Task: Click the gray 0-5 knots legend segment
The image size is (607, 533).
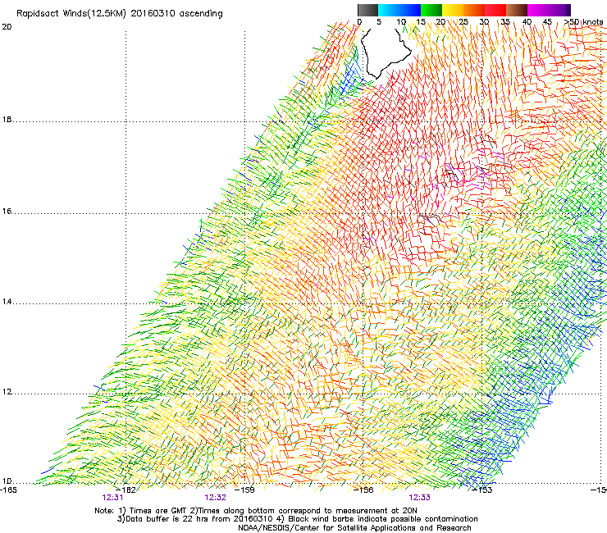Action: coord(367,10)
